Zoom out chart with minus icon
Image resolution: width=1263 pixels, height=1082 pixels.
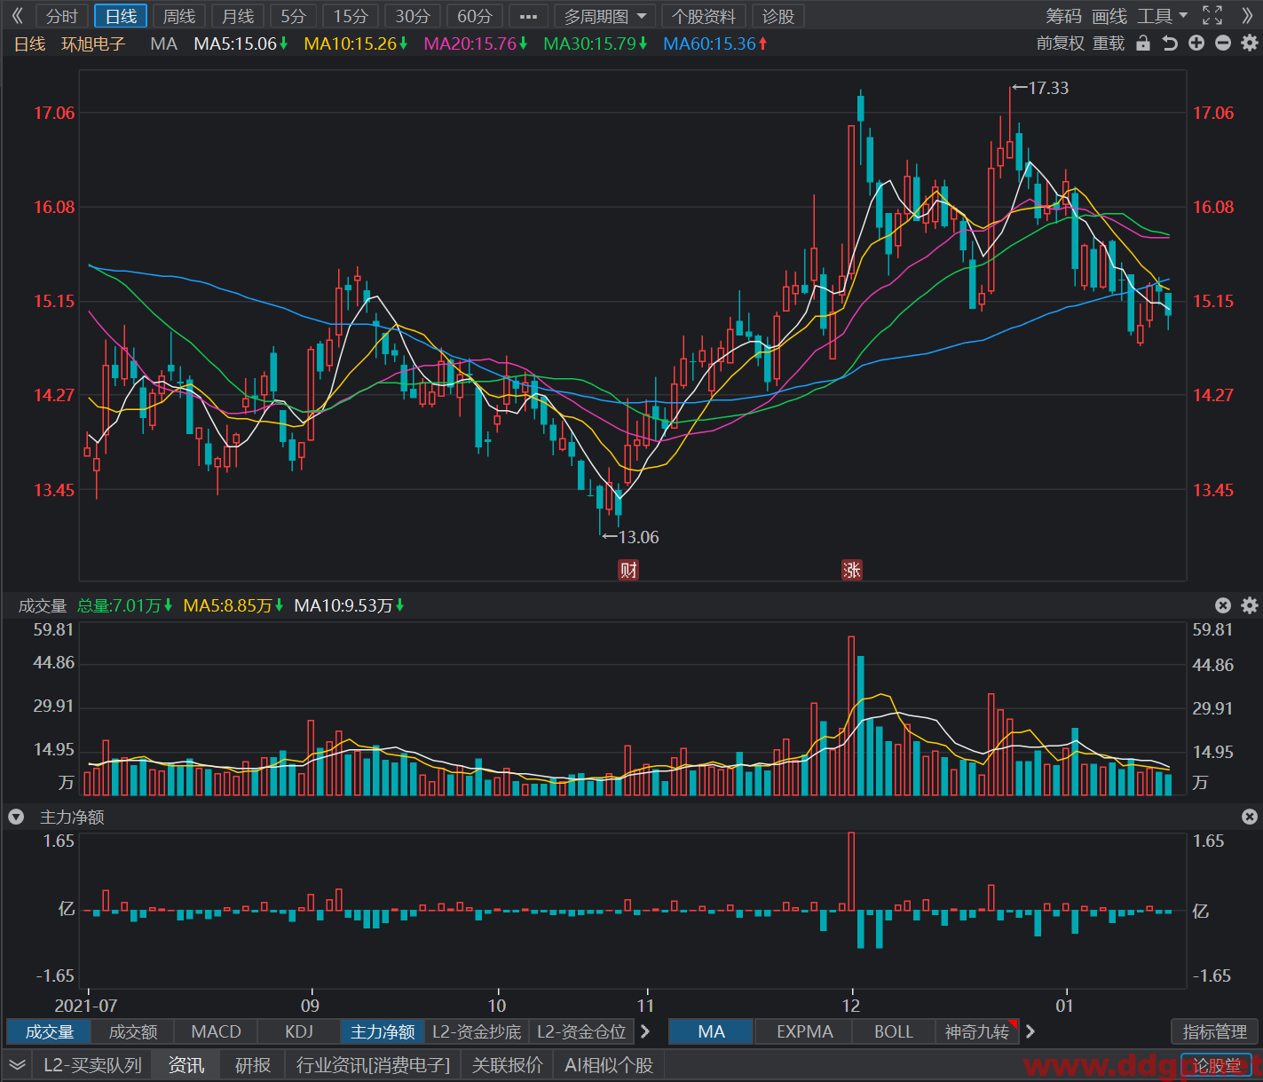click(x=1223, y=43)
